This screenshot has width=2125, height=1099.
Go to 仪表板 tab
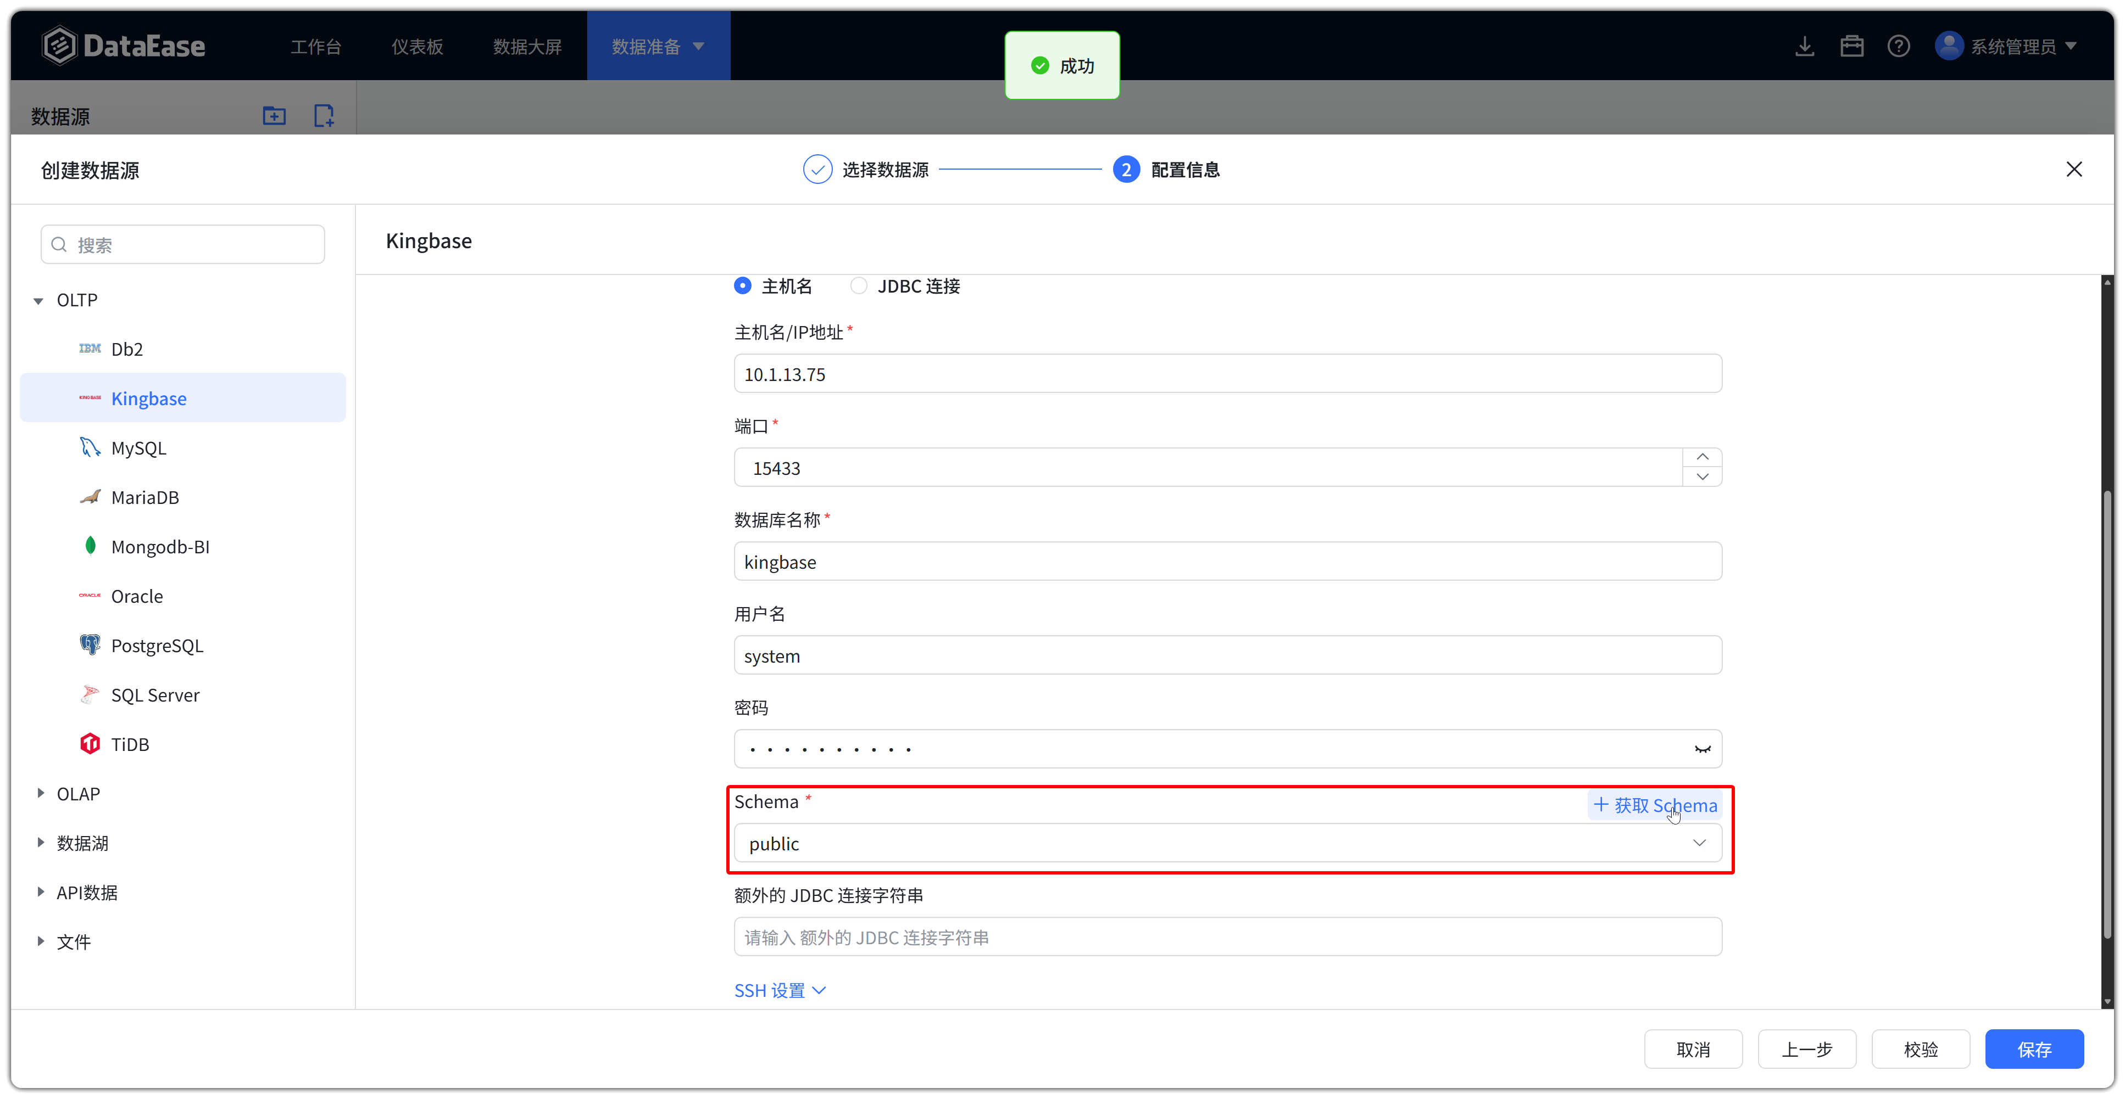pyautogui.click(x=416, y=46)
